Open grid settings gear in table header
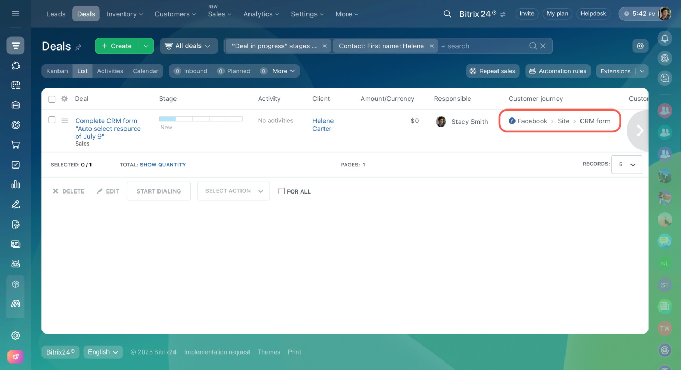The image size is (681, 370). coord(64,99)
